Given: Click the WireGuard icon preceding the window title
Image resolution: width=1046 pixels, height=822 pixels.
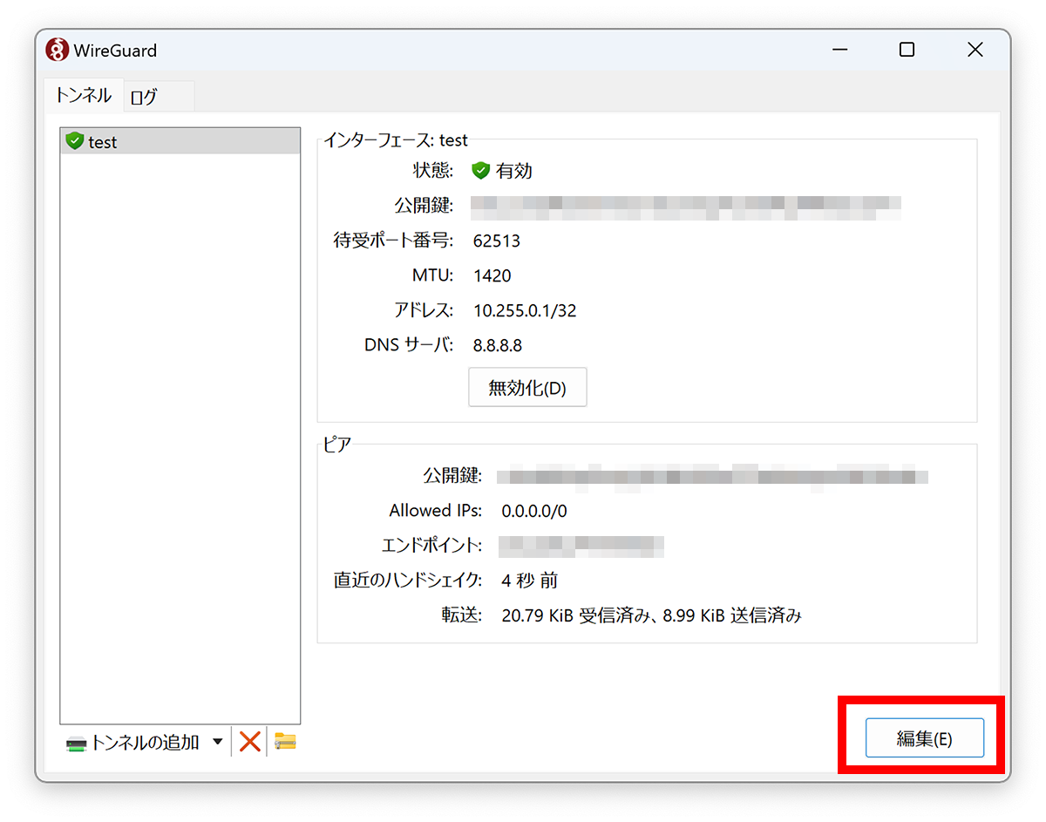Looking at the screenshot, I should (57, 49).
